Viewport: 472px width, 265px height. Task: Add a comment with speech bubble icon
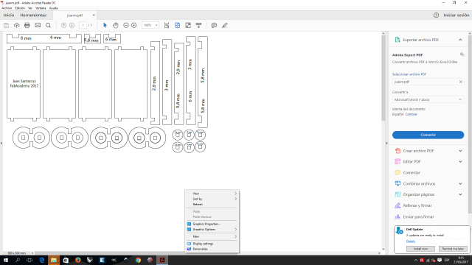point(214,26)
